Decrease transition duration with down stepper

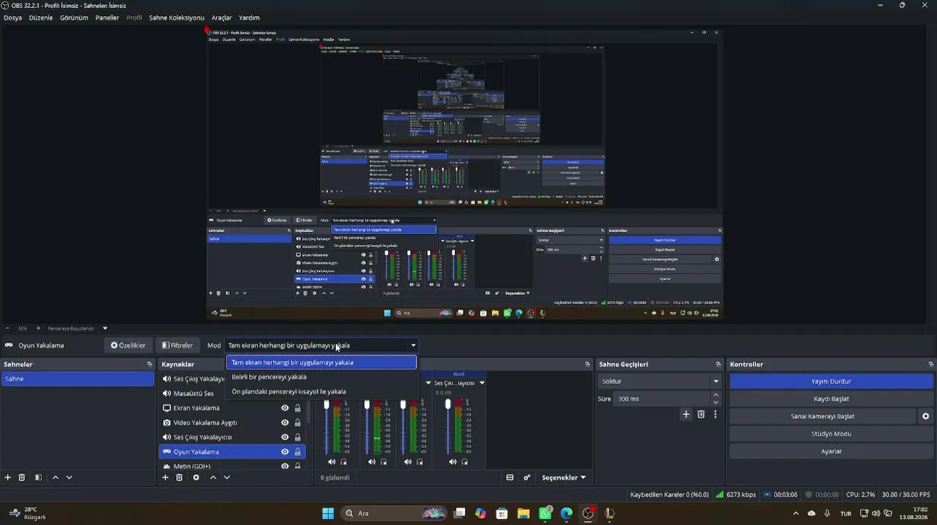coord(716,402)
